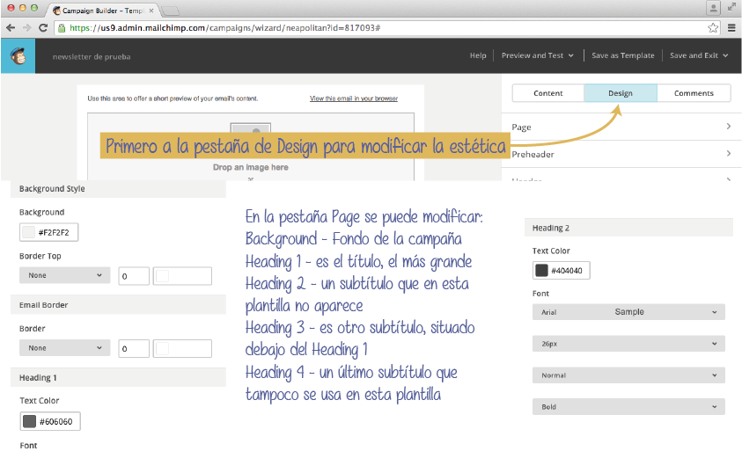The width and height of the screenshot is (742, 473).
Task: Open the Normal font style dropdown
Action: 628,375
